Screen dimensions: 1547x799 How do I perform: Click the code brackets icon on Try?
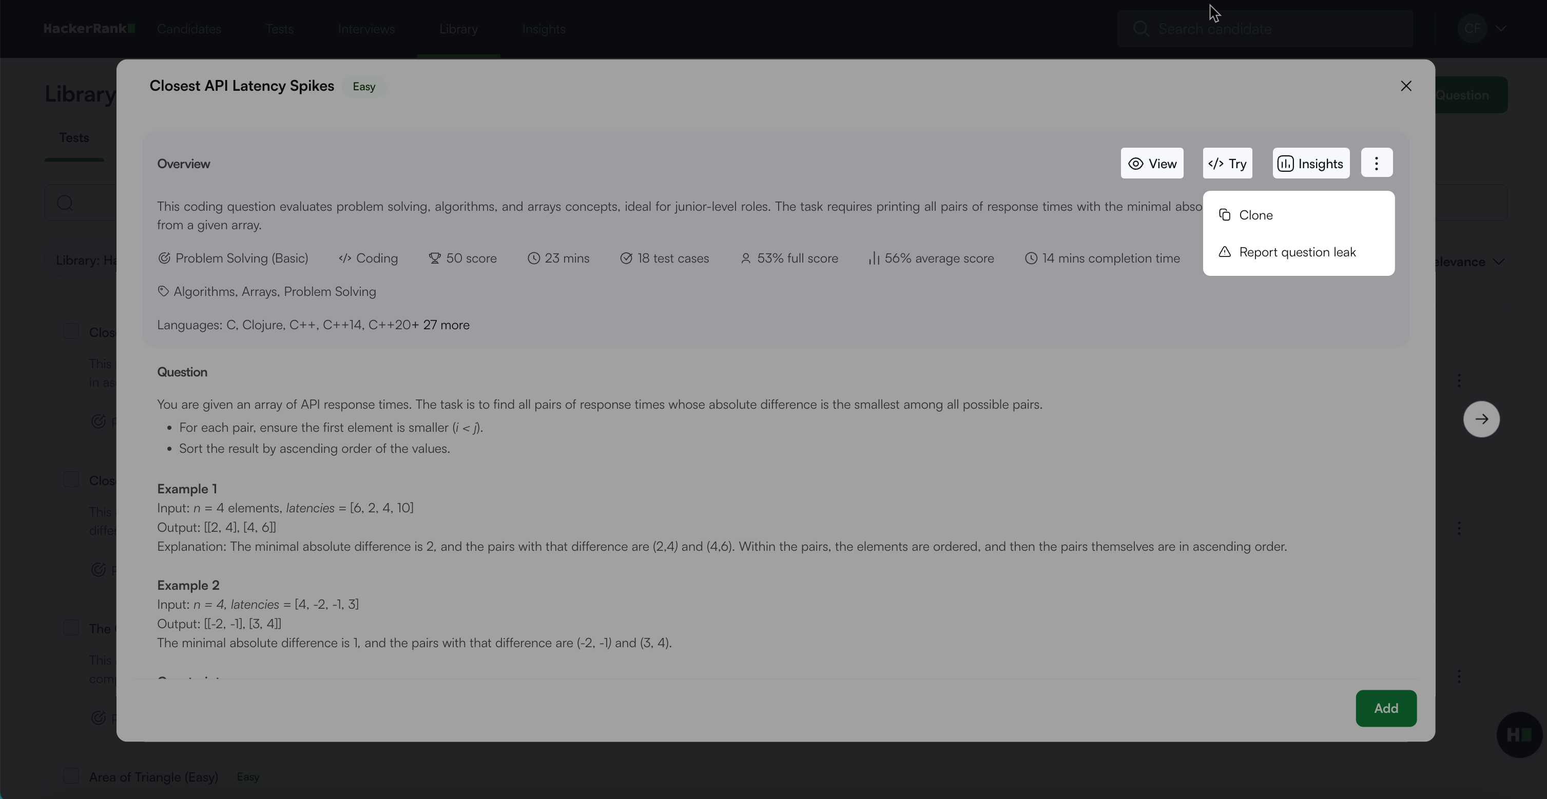[x=1216, y=164]
